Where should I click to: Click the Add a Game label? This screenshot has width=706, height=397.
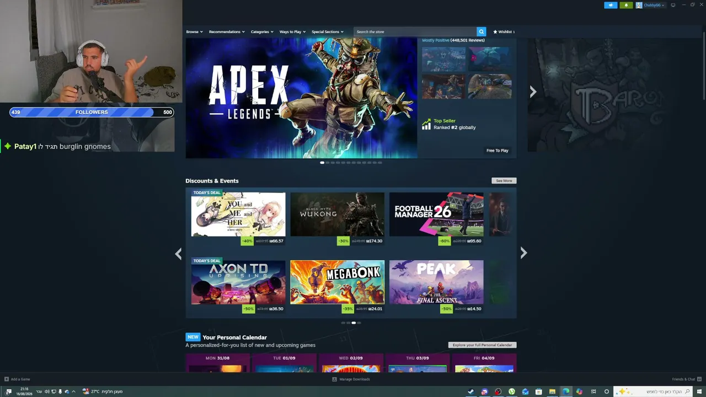click(20, 379)
